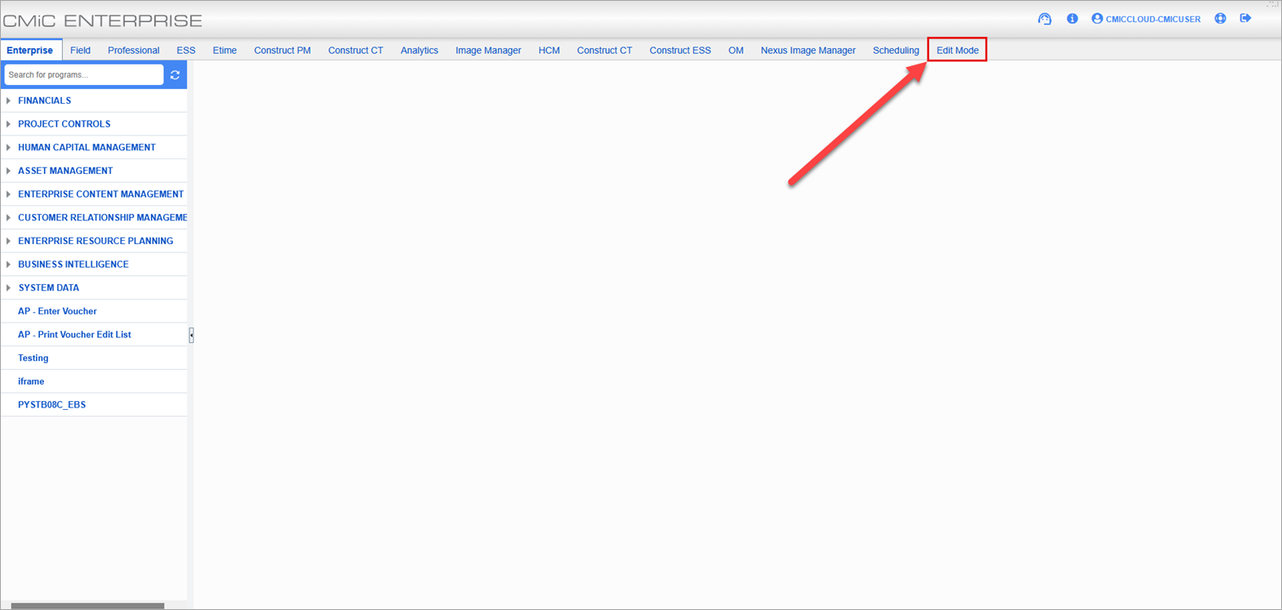The height and width of the screenshot is (610, 1282).
Task: Click the SYSTEM DATA label
Action: pyautogui.click(x=49, y=287)
